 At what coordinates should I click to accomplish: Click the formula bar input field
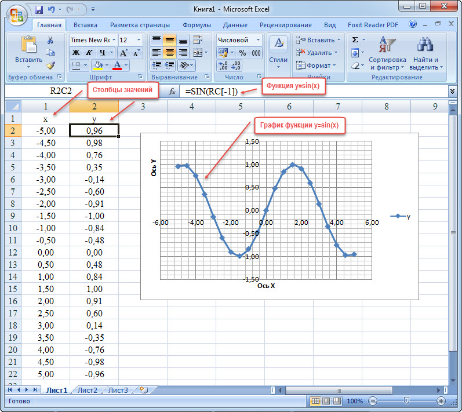coord(312,92)
